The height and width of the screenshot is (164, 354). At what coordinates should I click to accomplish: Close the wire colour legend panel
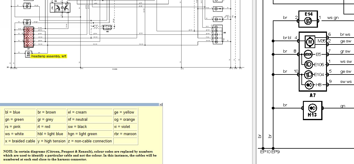(x=161, y=105)
